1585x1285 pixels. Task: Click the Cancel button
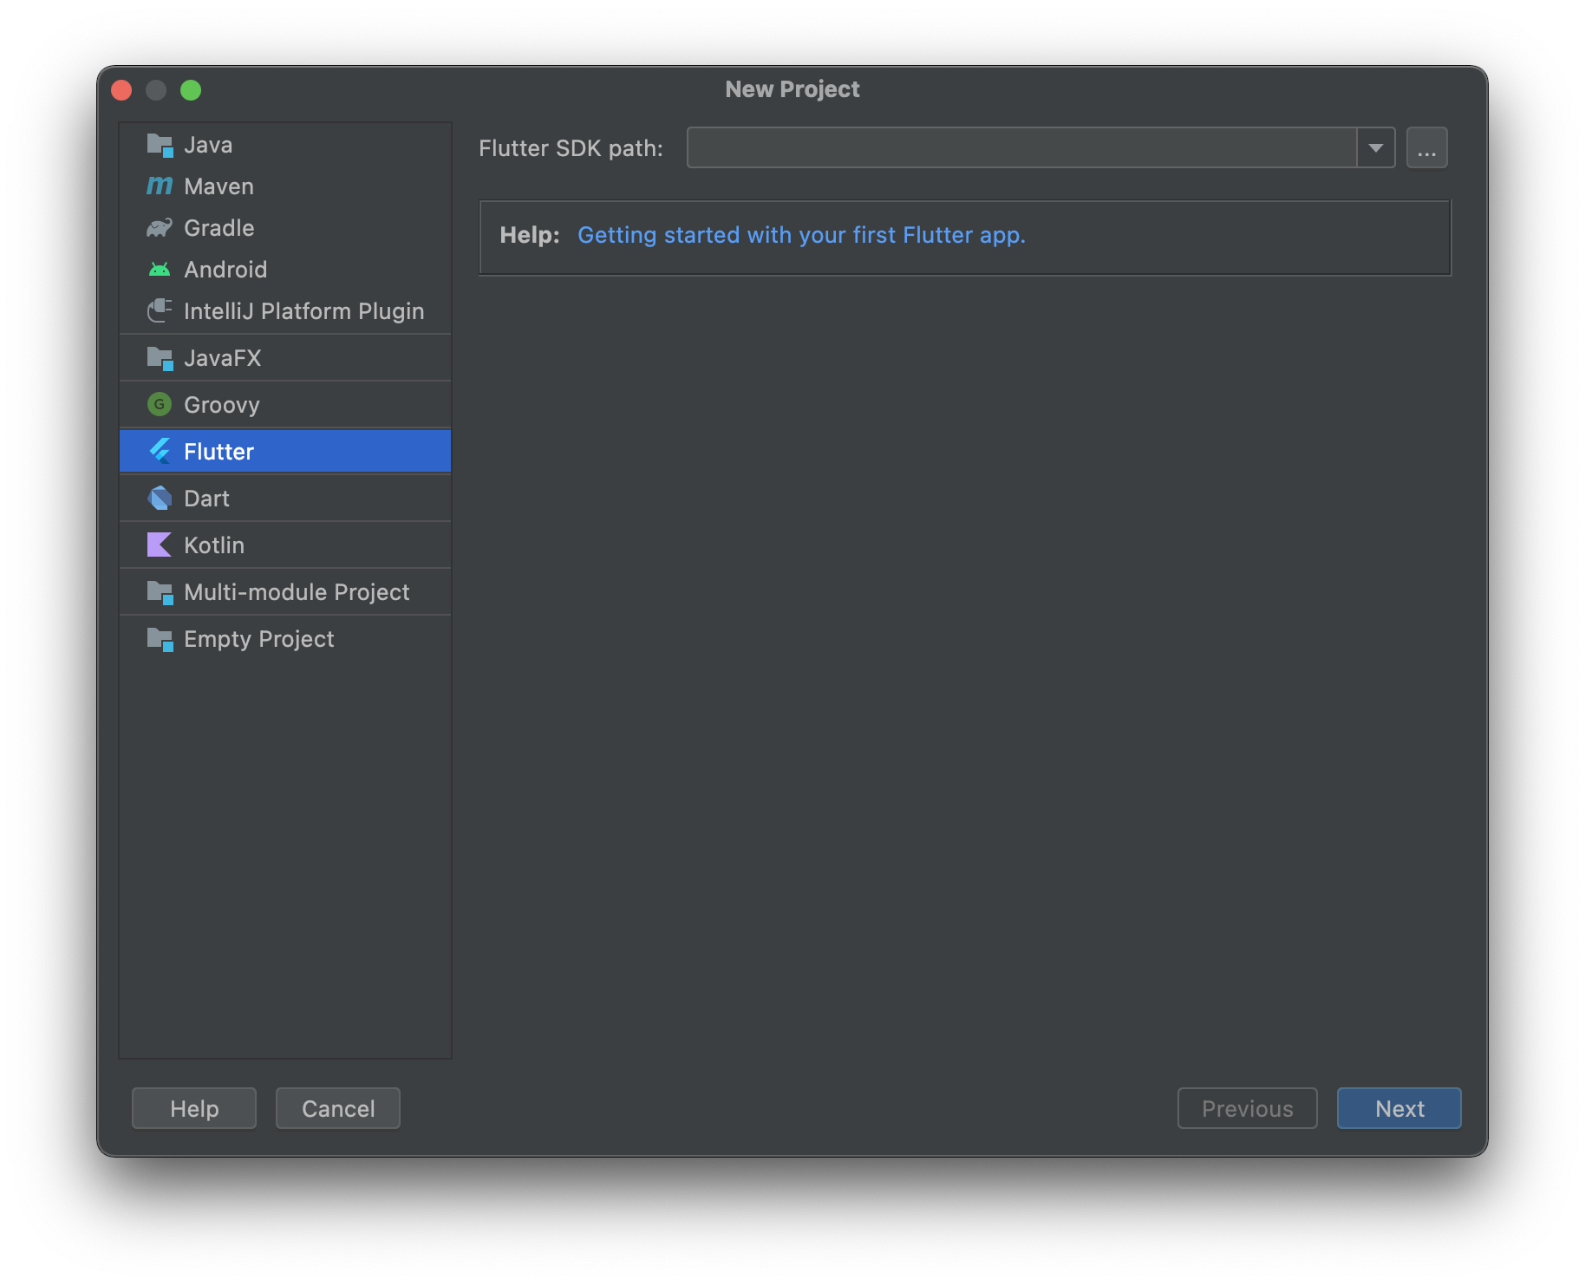[x=338, y=1108]
